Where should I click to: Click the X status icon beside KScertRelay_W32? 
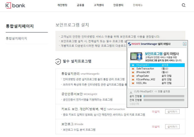click(133, 79)
